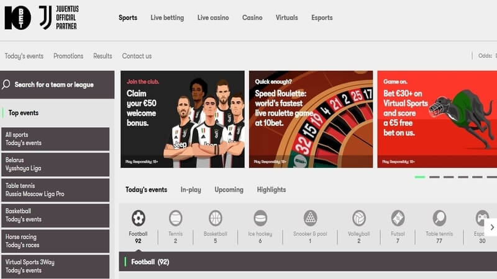Screen dimensions: 497x279
Task: Focus the Search for a team or league field
Action: (x=57, y=85)
